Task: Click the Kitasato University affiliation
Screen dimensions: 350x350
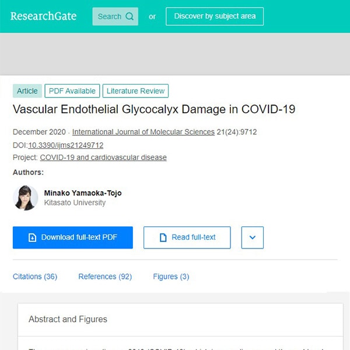Action: coord(75,203)
